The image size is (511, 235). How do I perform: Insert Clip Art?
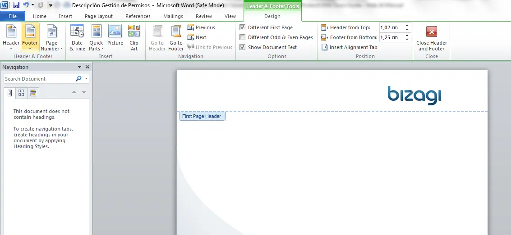(134, 37)
